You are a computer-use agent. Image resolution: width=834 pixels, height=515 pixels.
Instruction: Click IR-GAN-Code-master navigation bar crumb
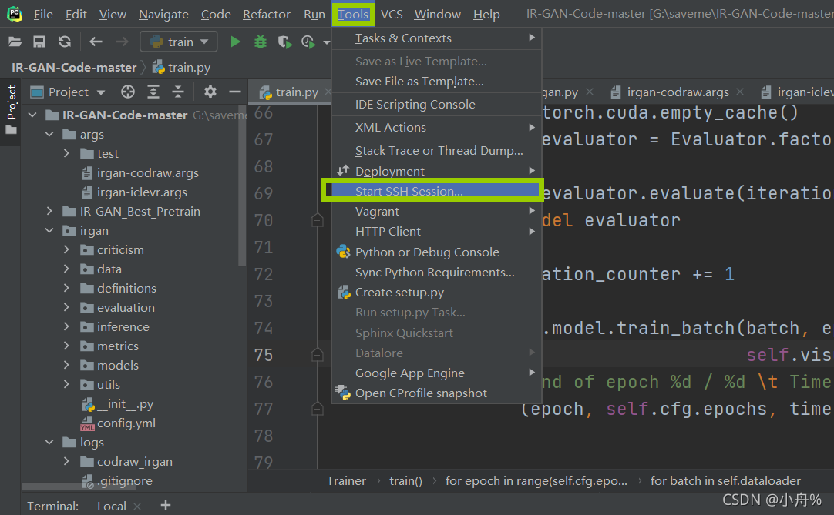[x=74, y=68]
